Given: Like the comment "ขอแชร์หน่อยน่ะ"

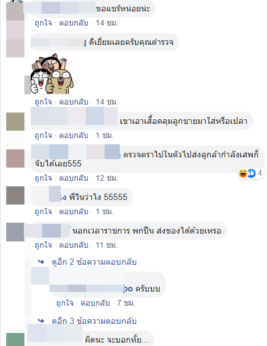Looking at the screenshot, I should click(x=43, y=23).
